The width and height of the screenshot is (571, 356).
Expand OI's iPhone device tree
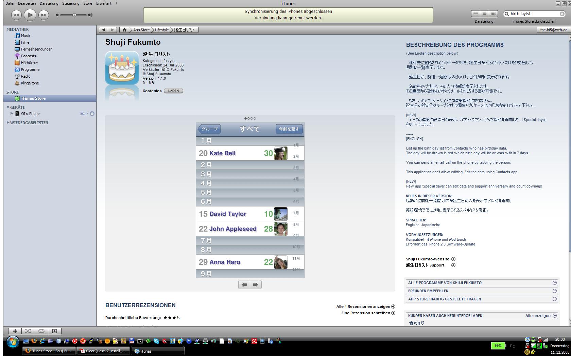(x=12, y=114)
